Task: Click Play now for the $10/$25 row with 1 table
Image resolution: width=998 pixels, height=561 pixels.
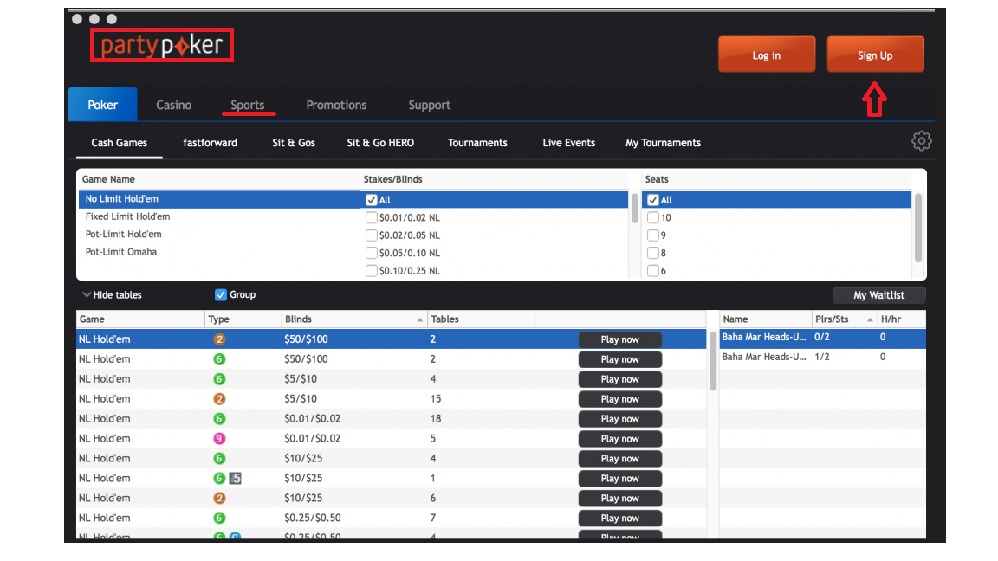Action: tap(620, 479)
